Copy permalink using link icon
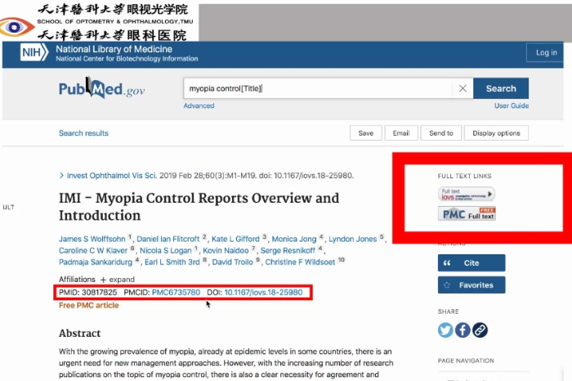The width and height of the screenshot is (572, 381). coord(480,330)
